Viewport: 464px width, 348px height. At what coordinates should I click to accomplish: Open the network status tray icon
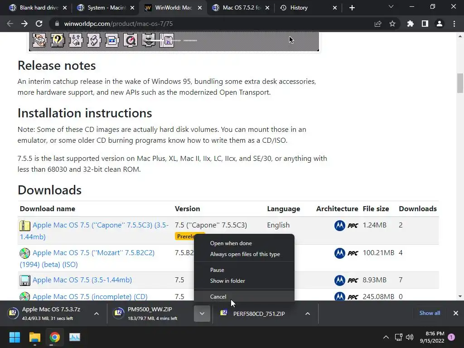[398, 337]
